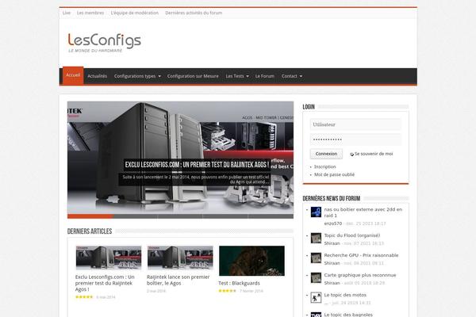Click star rating under Exclu Lesconfigs.com article
The height and width of the screenshot is (317, 476).
84,297
